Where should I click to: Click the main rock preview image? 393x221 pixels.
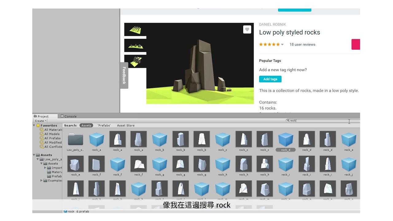pyautogui.click(x=200, y=63)
